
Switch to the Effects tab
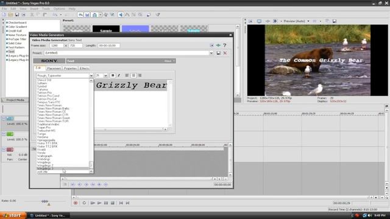84,68
